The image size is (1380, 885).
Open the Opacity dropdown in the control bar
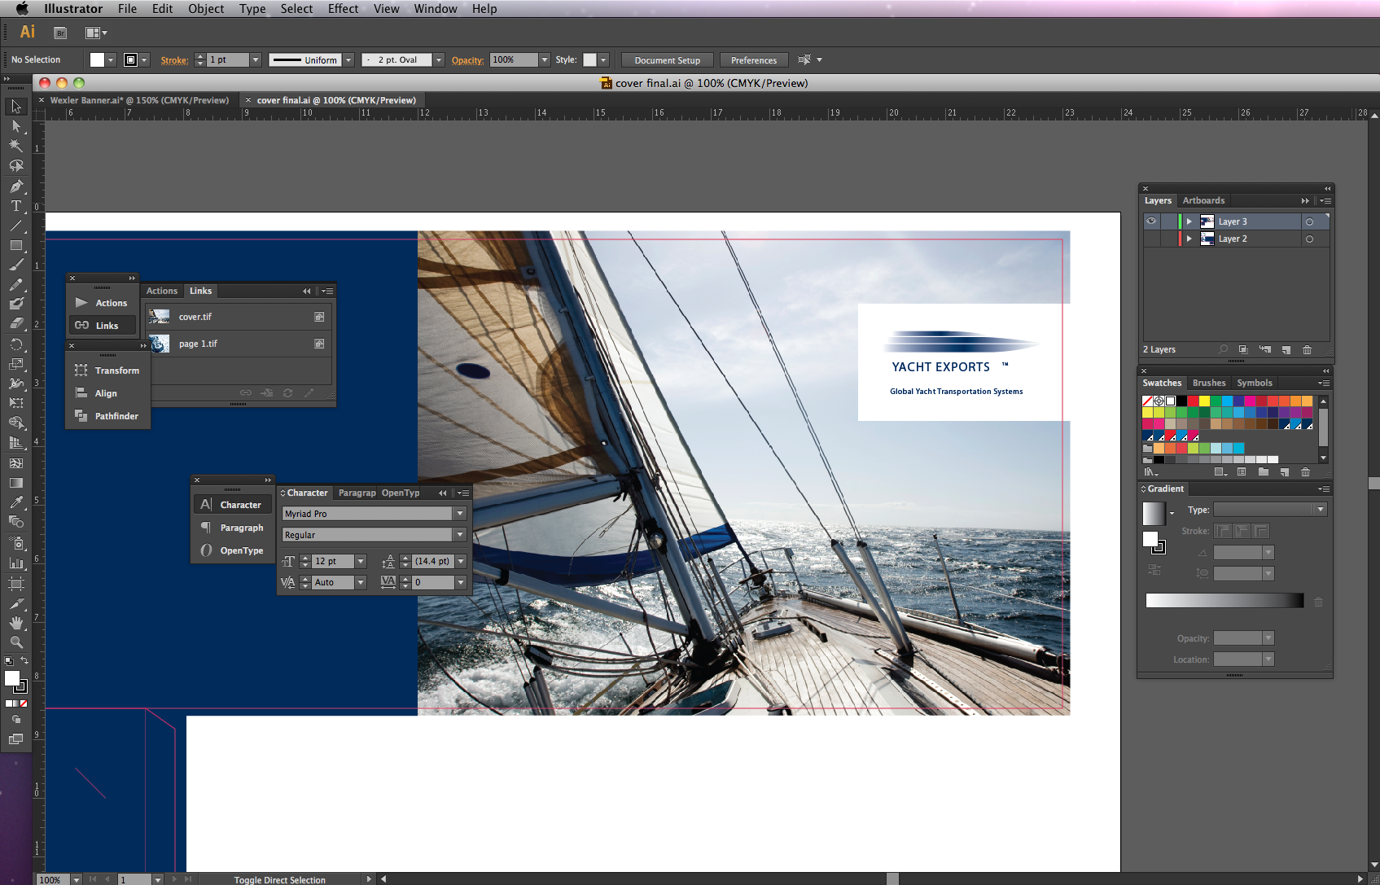click(x=544, y=59)
